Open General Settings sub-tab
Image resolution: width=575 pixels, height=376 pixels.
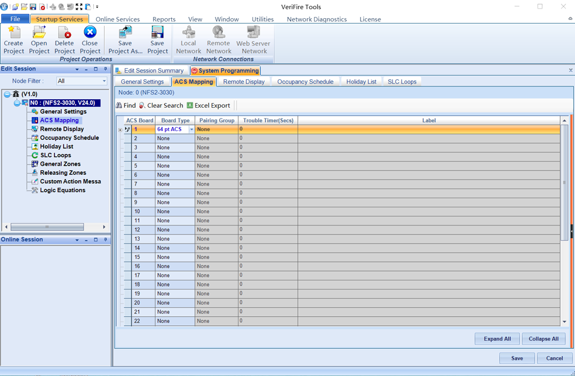(x=142, y=82)
